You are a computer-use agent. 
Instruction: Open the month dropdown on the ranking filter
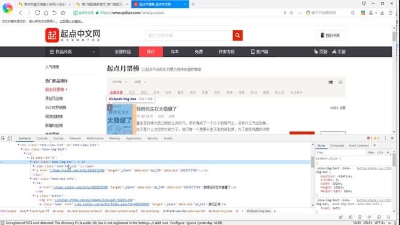(x=140, y=82)
